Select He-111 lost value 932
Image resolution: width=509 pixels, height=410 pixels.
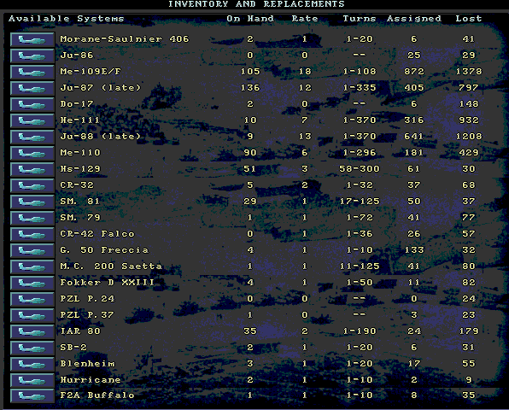tap(469, 120)
